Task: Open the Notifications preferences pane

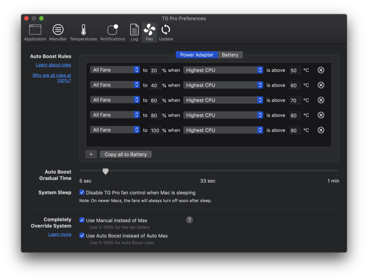Action: click(x=113, y=33)
